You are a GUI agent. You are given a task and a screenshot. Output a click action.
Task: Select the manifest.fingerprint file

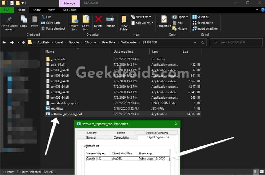pyautogui.click(x=123, y=103)
